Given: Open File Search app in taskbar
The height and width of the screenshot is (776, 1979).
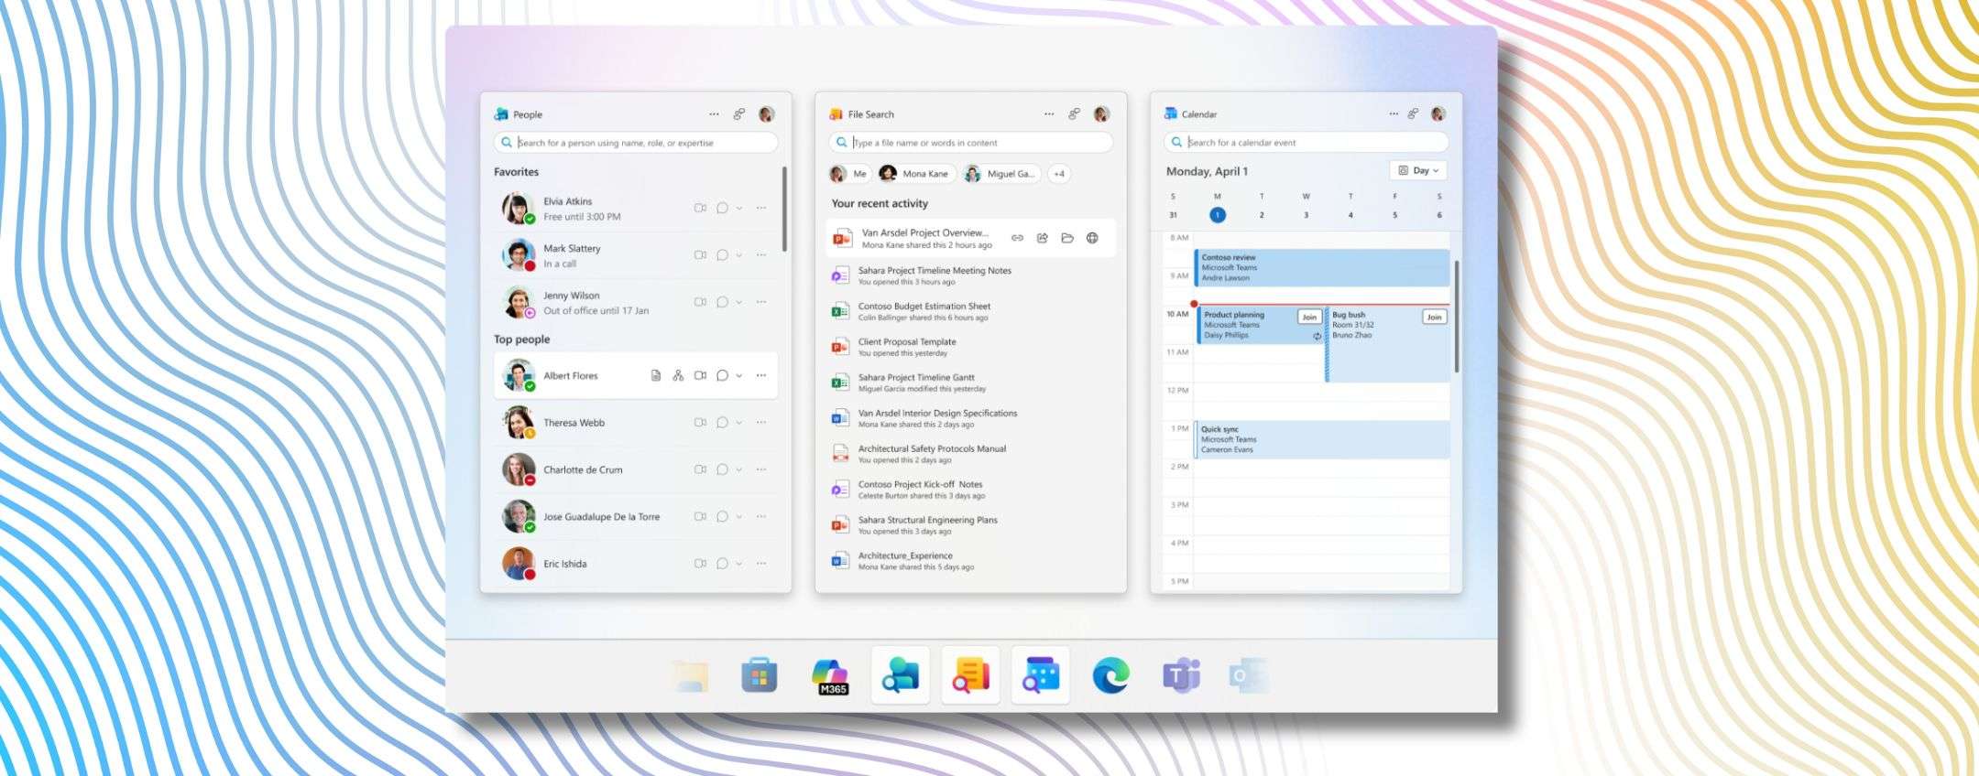Looking at the screenshot, I should tap(970, 676).
